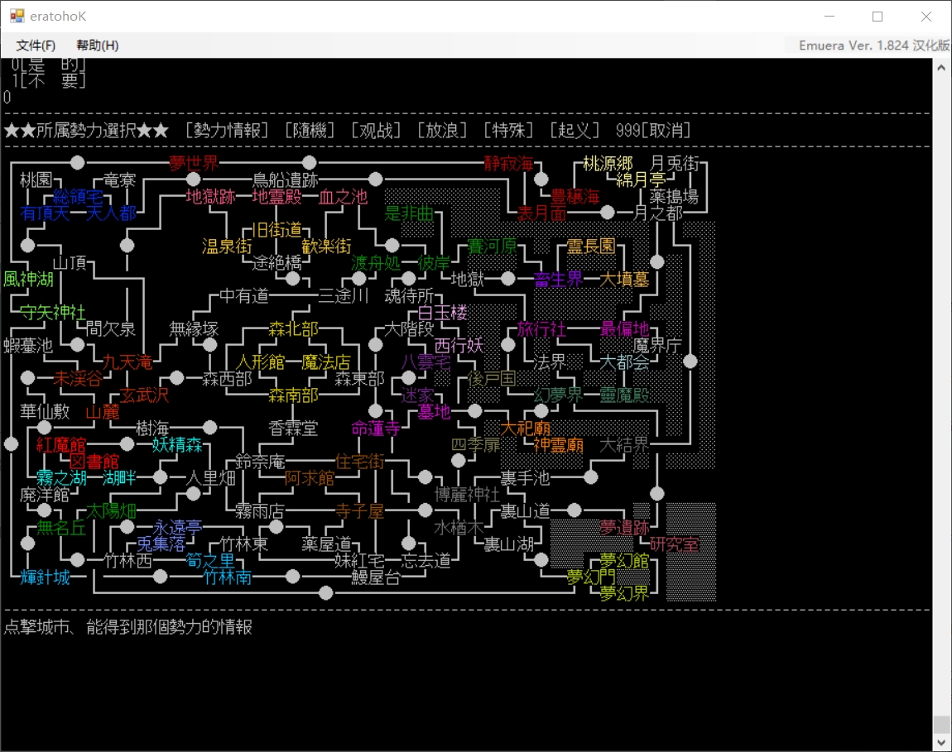The width and height of the screenshot is (952, 752).
Task: Open the 文件(F) menu
Action: tap(36, 46)
